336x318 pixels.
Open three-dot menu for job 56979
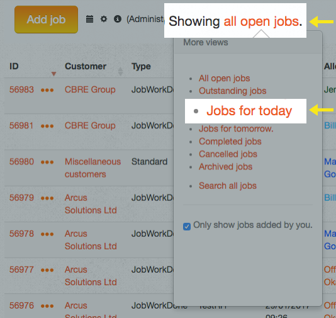[47, 198]
